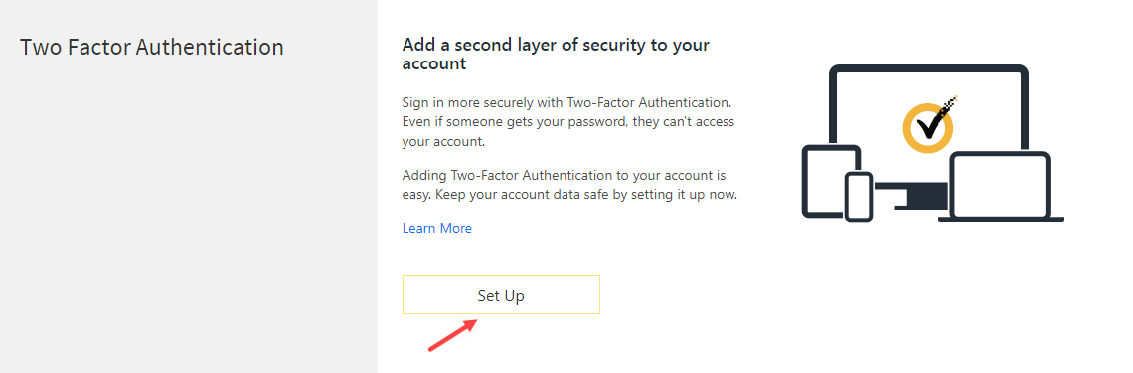
Task: Click the red arrow annotation
Action: (452, 335)
